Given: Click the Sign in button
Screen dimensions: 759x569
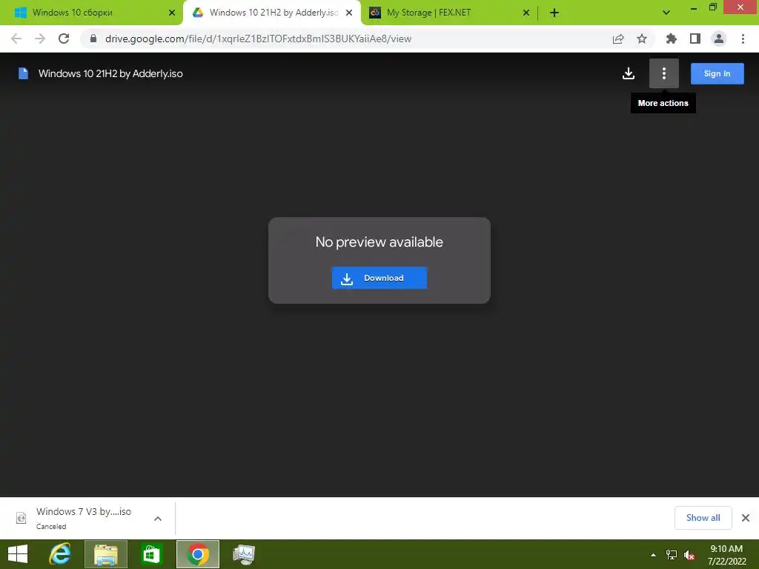Looking at the screenshot, I should pos(717,73).
